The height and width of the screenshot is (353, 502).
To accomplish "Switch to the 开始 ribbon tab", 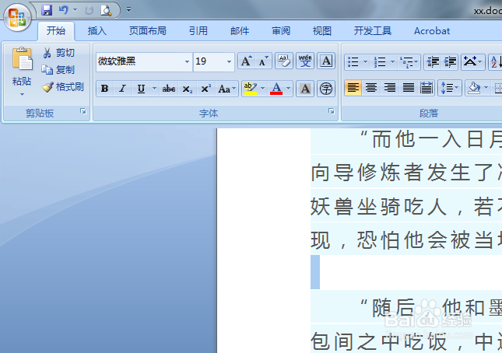I will (x=56, y=30).
